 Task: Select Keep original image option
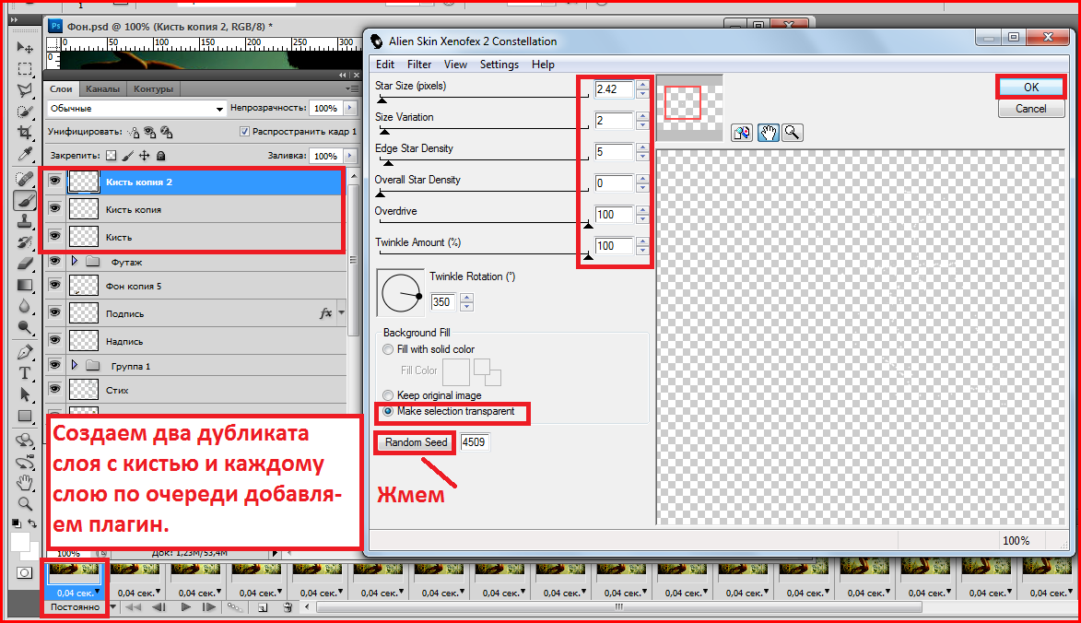388,395
